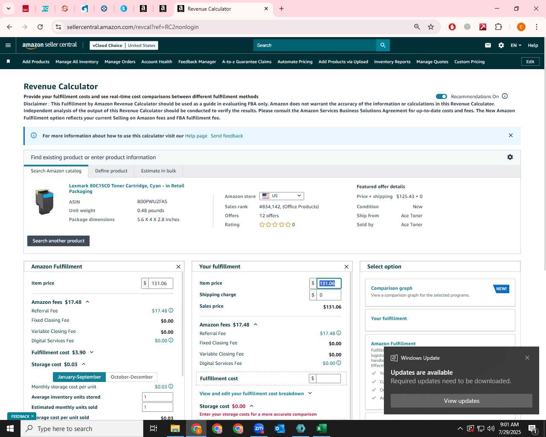Close the Your fulfillment panel
Viewport: 546px width, 437px height.
click(346, 267)
